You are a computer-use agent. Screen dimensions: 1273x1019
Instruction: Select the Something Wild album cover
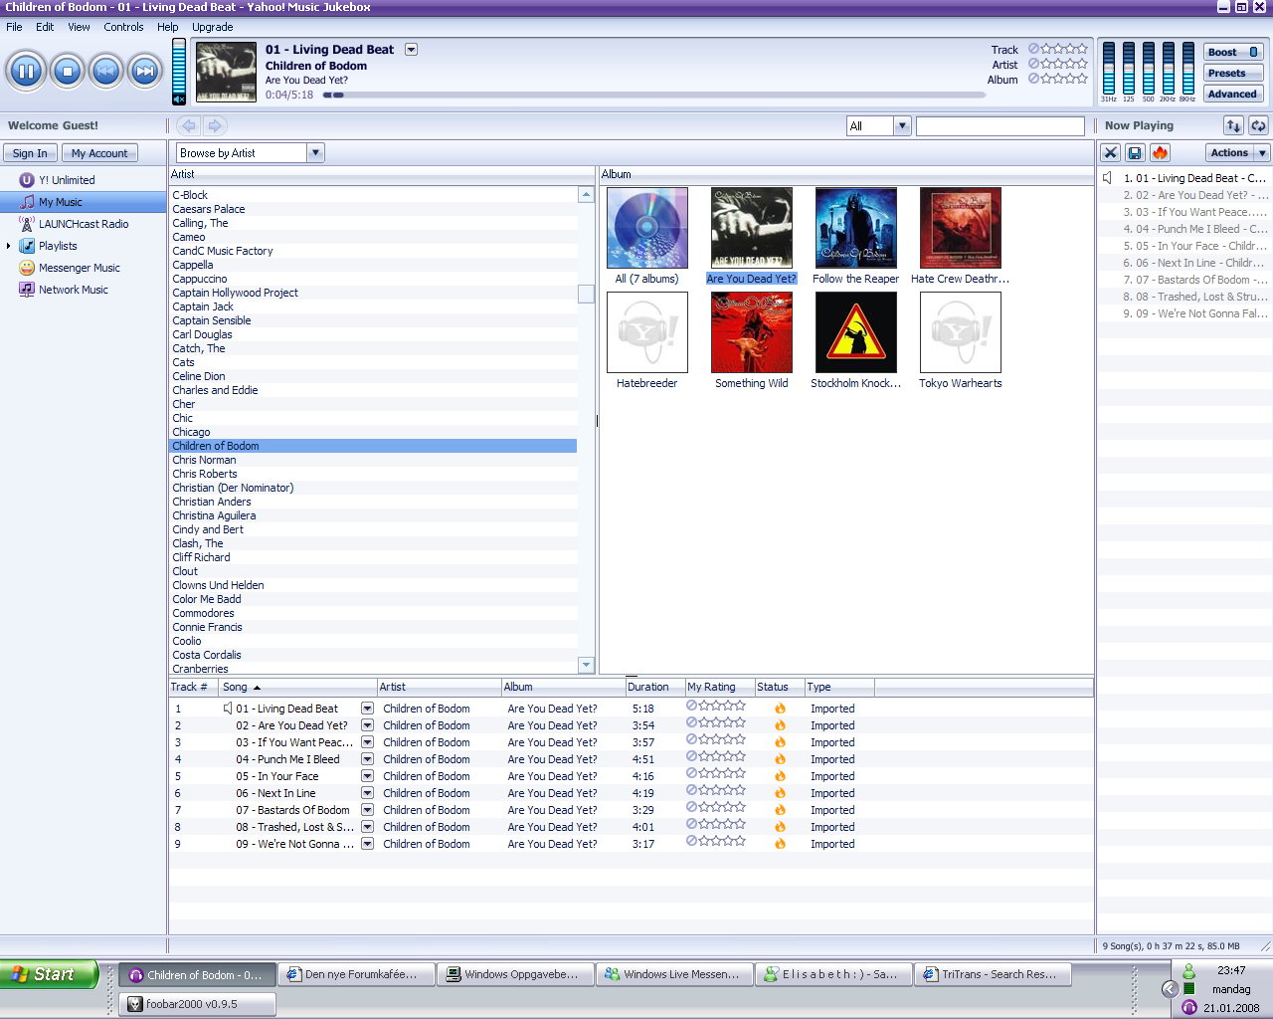(751, 332)
